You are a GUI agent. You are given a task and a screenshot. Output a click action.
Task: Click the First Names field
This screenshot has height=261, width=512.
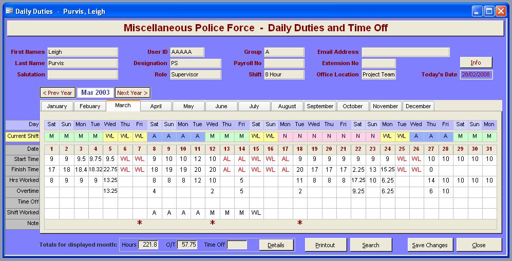[x=82, y=52]
